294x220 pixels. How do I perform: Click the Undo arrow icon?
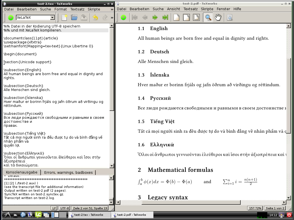tap(95, 18)
